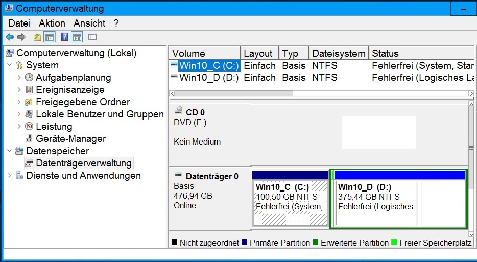Viewport: 477px width, 262px height.
Task: Select the Win10_C partition block in disk map
Action: (x=291, y=199)
